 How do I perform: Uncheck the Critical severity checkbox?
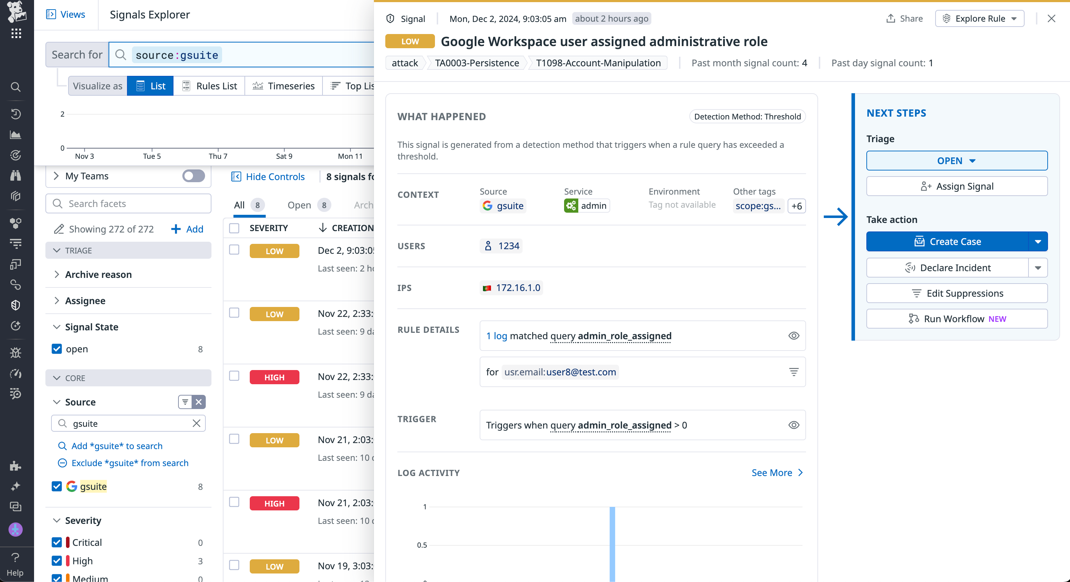(57, 542)
